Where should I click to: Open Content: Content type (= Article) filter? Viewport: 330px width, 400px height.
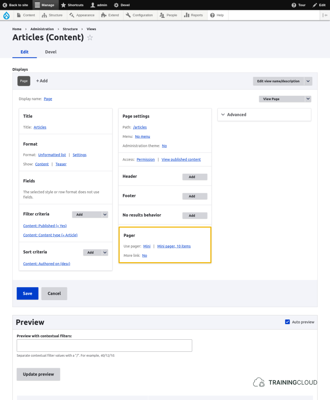pyautogui.click(x=50, y=235)
